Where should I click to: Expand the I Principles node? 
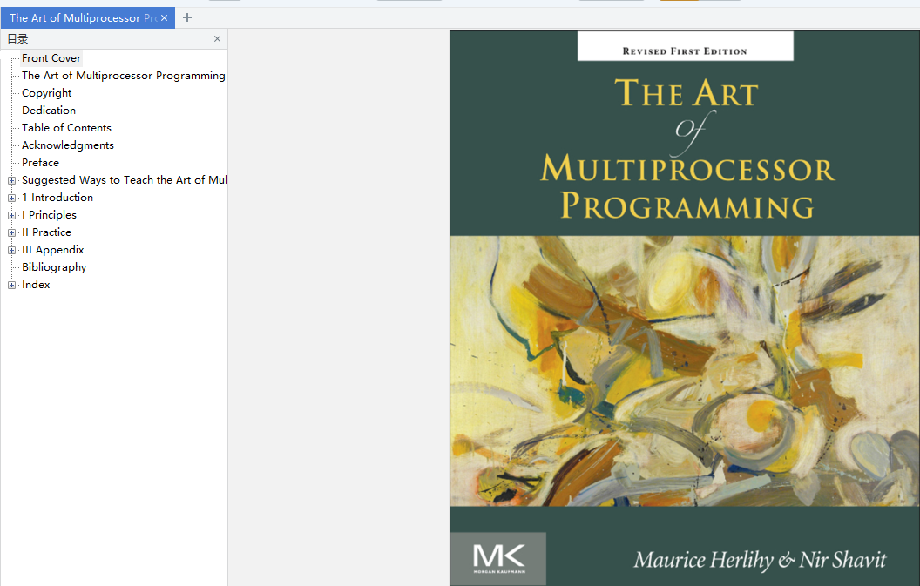click(11, 215)
